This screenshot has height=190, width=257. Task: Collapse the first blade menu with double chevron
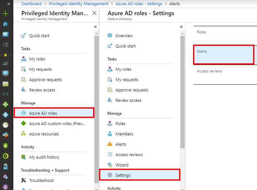click(x=95, y=27)
